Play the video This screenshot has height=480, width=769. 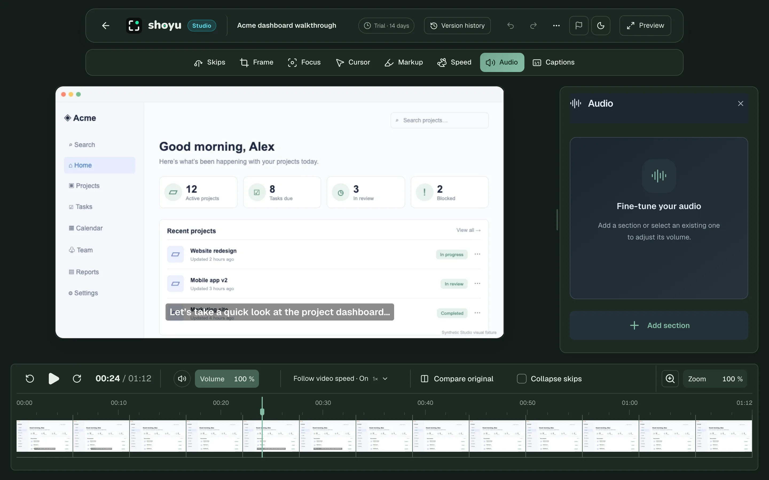pyautogui.click(x=54, y=378)
